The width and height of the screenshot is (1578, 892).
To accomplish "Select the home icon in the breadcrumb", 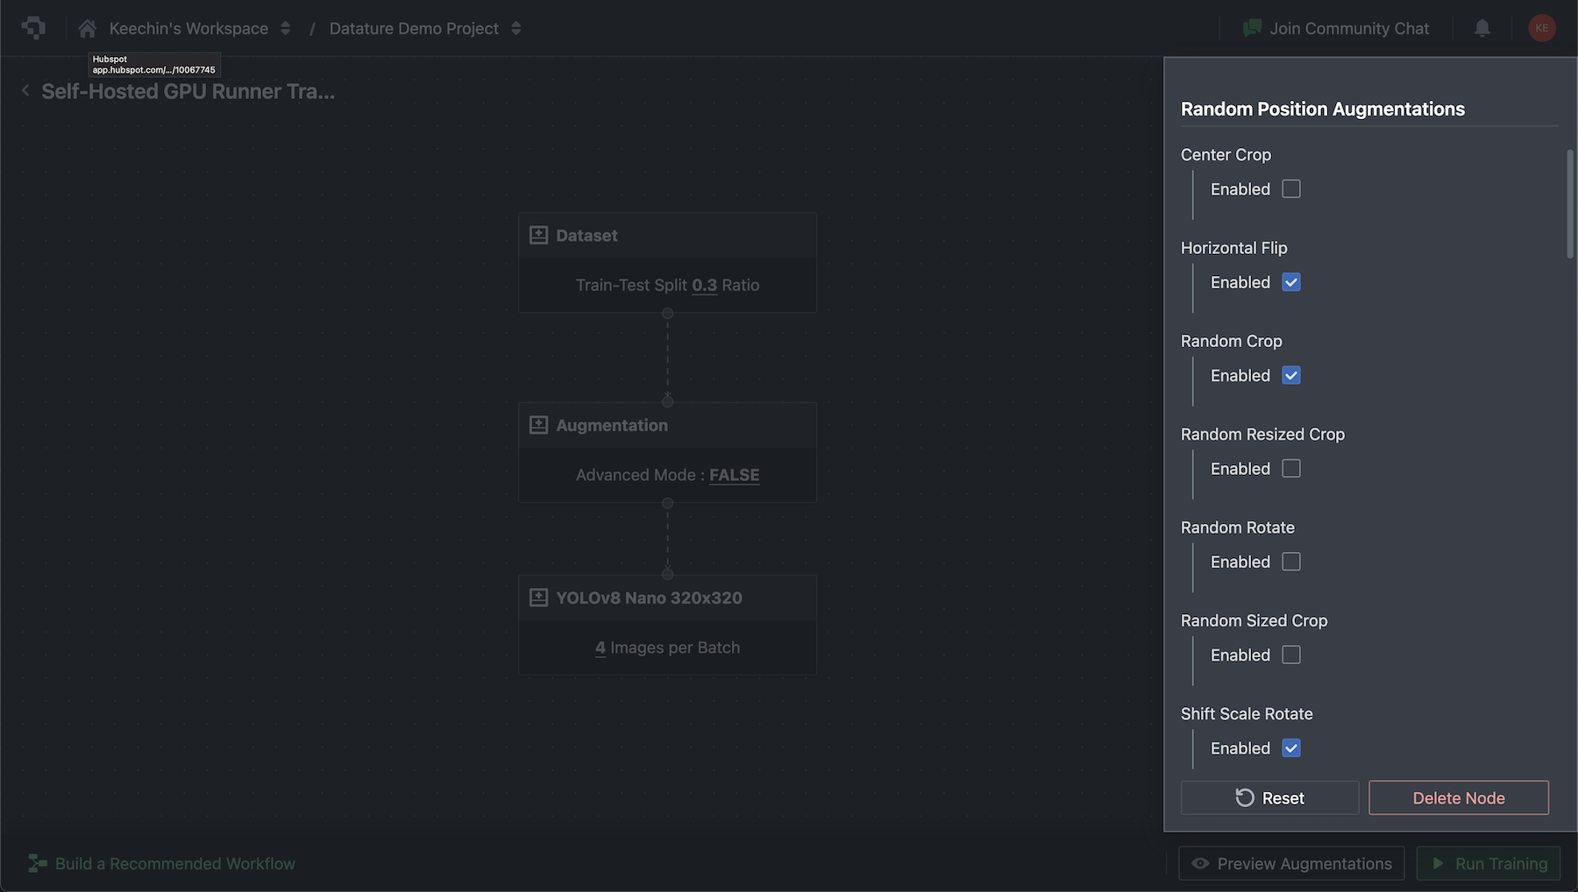I will click(86, 27).
